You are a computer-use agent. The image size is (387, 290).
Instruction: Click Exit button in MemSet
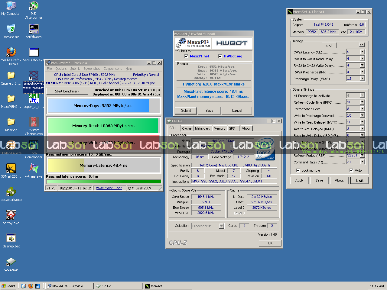(360, 180)
